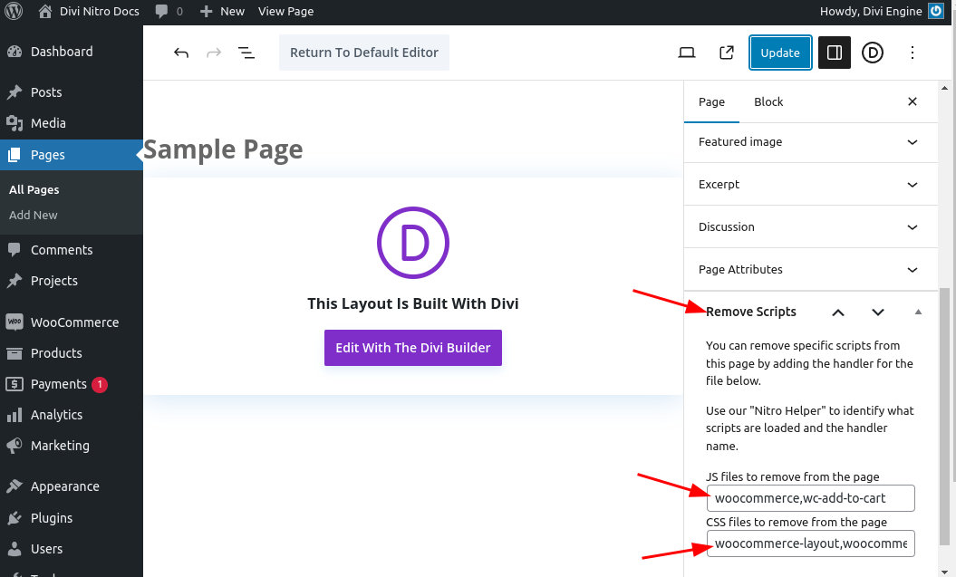Expand the Page Attributes section
The image size is (956, 577).
click(913, 270)
